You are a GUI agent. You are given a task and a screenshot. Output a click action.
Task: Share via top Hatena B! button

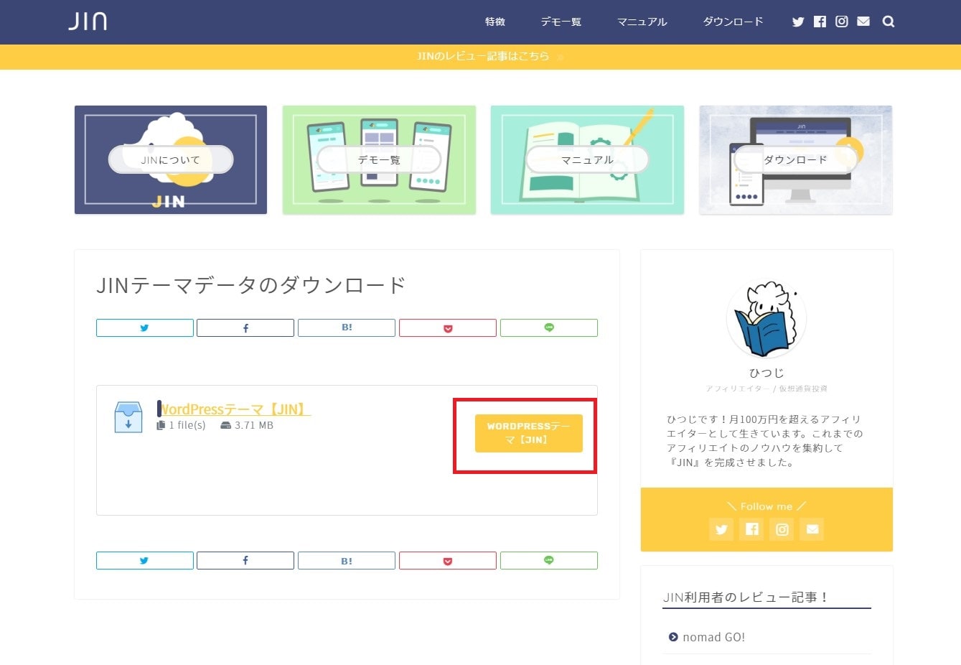(347, 327)
